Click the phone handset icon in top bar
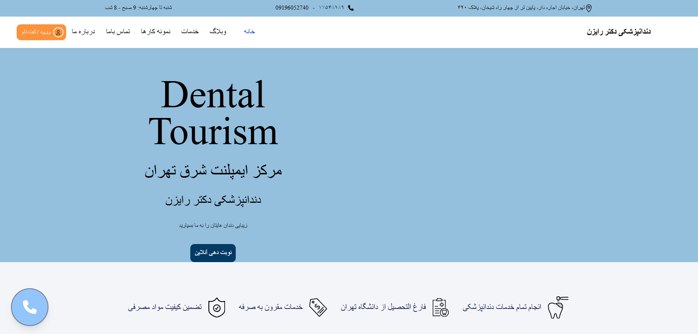This screenshot has height=334, width=698. (351, 8)
